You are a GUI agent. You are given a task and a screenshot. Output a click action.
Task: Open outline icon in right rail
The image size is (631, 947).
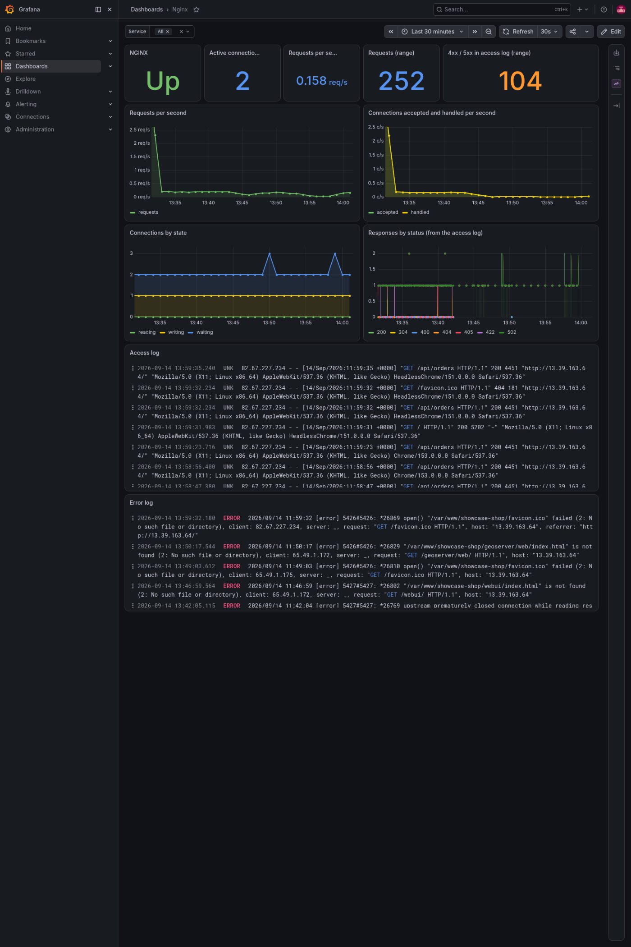(616, 69)
